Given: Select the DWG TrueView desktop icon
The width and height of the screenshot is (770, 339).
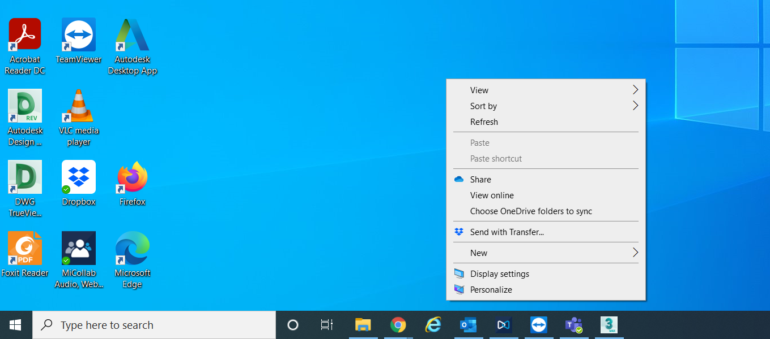Looking at the screenshot, I should click(x=24, y=189).
